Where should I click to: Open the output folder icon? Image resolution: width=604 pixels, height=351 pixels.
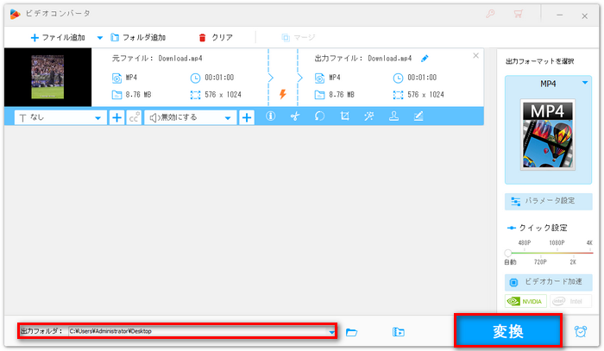pyautogui.click(x=351, y=331)
